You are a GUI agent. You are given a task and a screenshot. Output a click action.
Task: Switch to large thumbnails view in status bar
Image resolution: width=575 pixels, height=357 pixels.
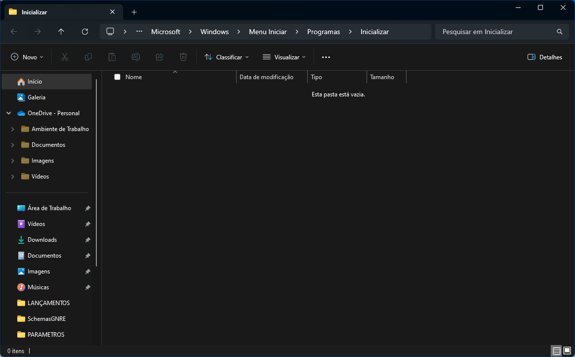click(x=567, y=351)
